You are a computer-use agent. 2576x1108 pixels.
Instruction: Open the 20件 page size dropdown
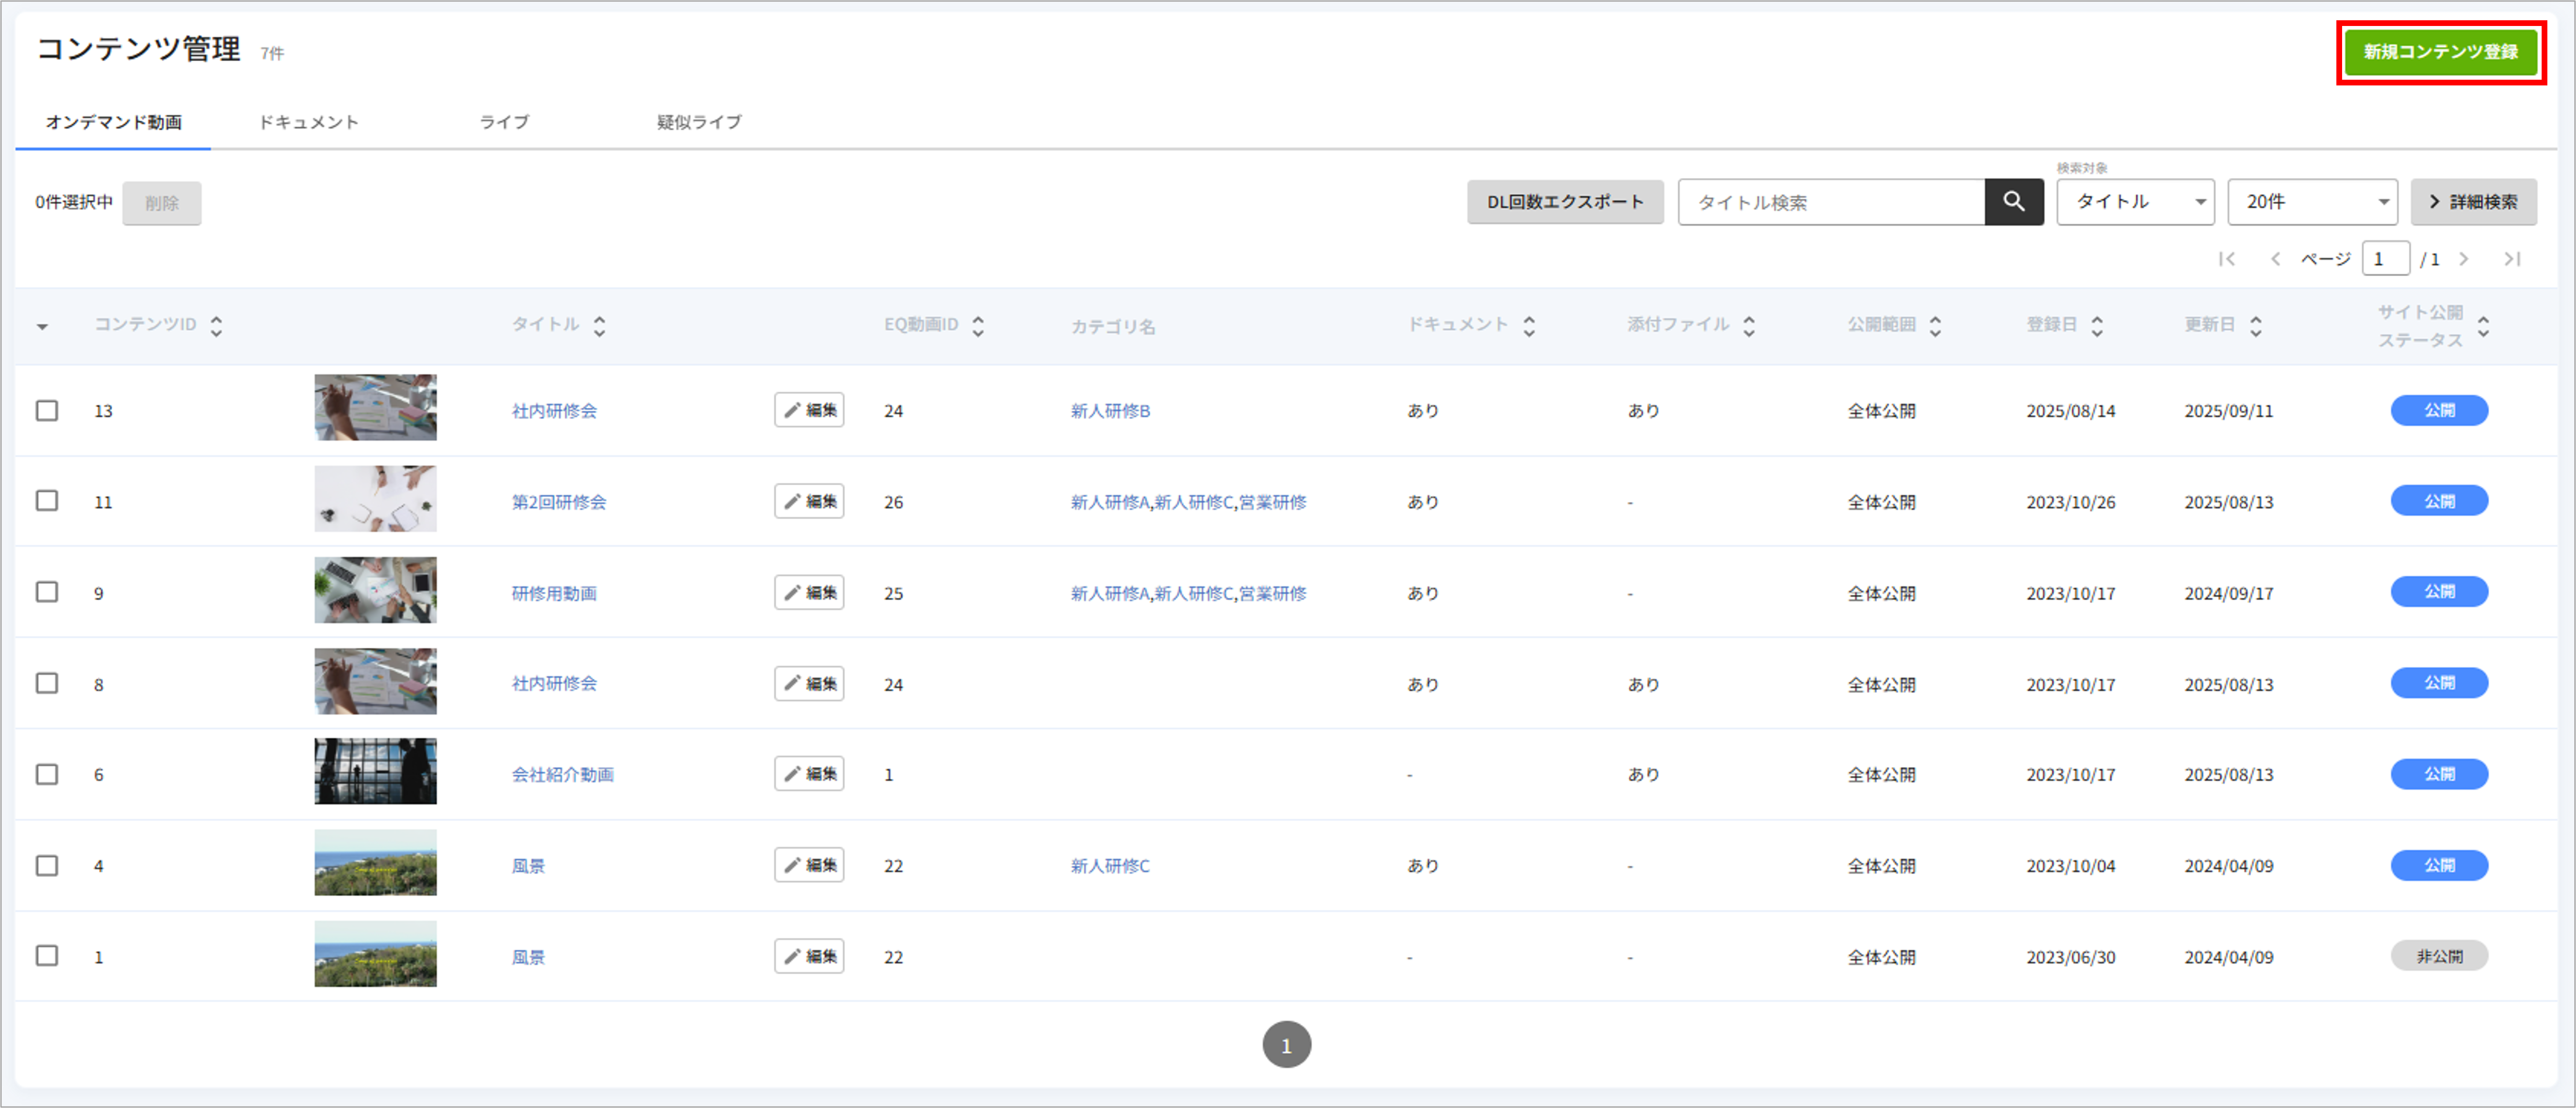(2312, 202)
